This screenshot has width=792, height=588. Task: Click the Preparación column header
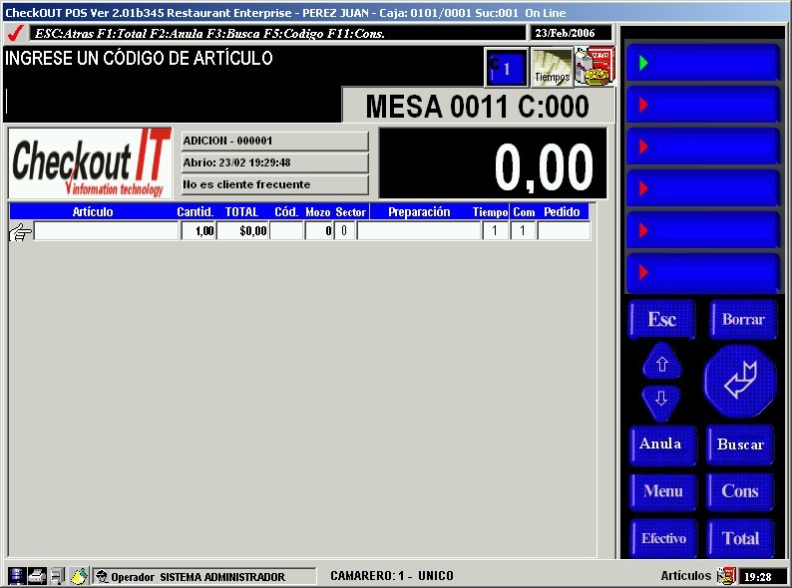[x=419, y=212]
